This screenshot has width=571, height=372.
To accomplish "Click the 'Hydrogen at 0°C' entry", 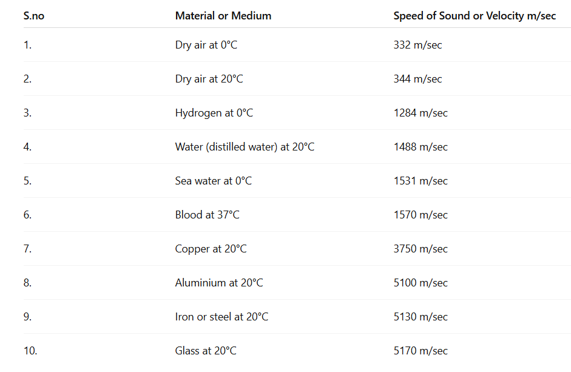I will click(x=214, y=113).
